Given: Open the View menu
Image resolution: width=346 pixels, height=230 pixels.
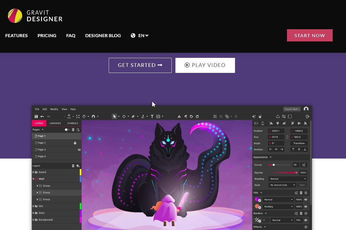Looking at the screenshot, I should point(64,109).
